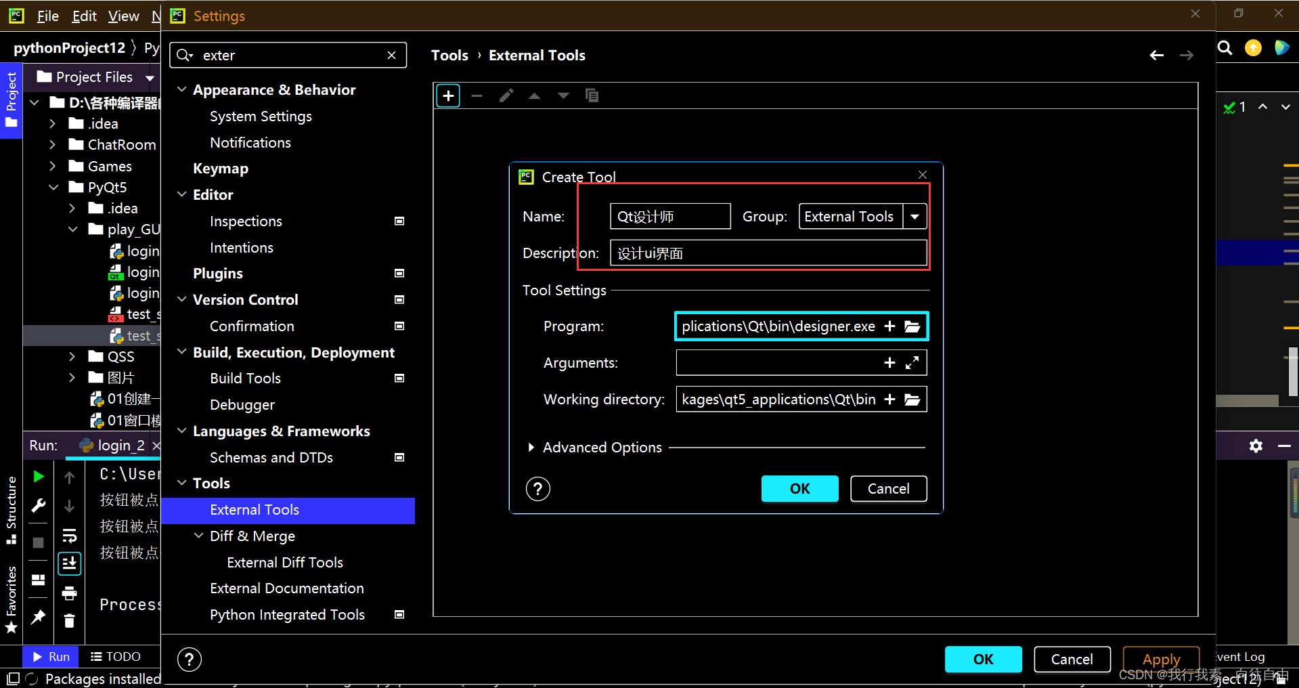Open the folder browser beside the Program field

tap(912, 326)
